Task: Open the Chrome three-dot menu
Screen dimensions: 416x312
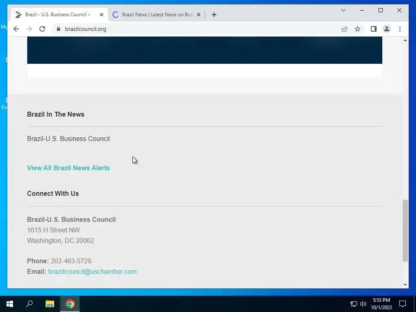Action: pyautogui.click(x=400, y=29)
